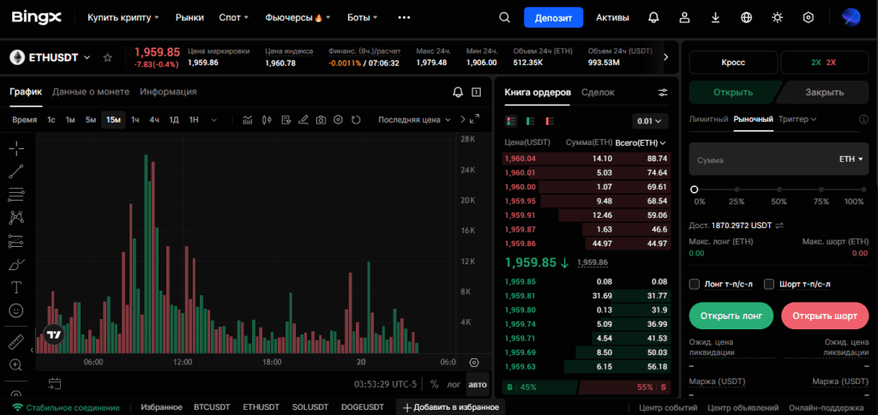The height and width of the screenshot is (415, 878).
Task: Click the Депозит button
Action: 553,17
